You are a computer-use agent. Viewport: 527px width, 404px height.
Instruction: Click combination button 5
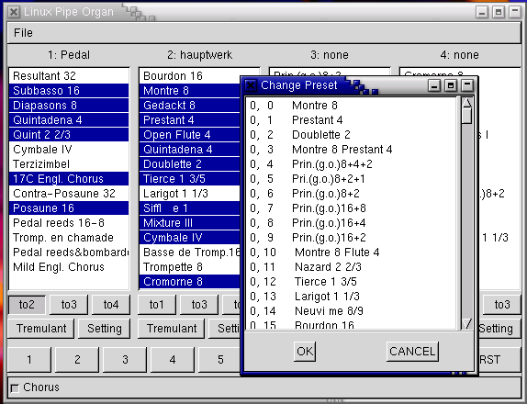[x=220, y=360]
